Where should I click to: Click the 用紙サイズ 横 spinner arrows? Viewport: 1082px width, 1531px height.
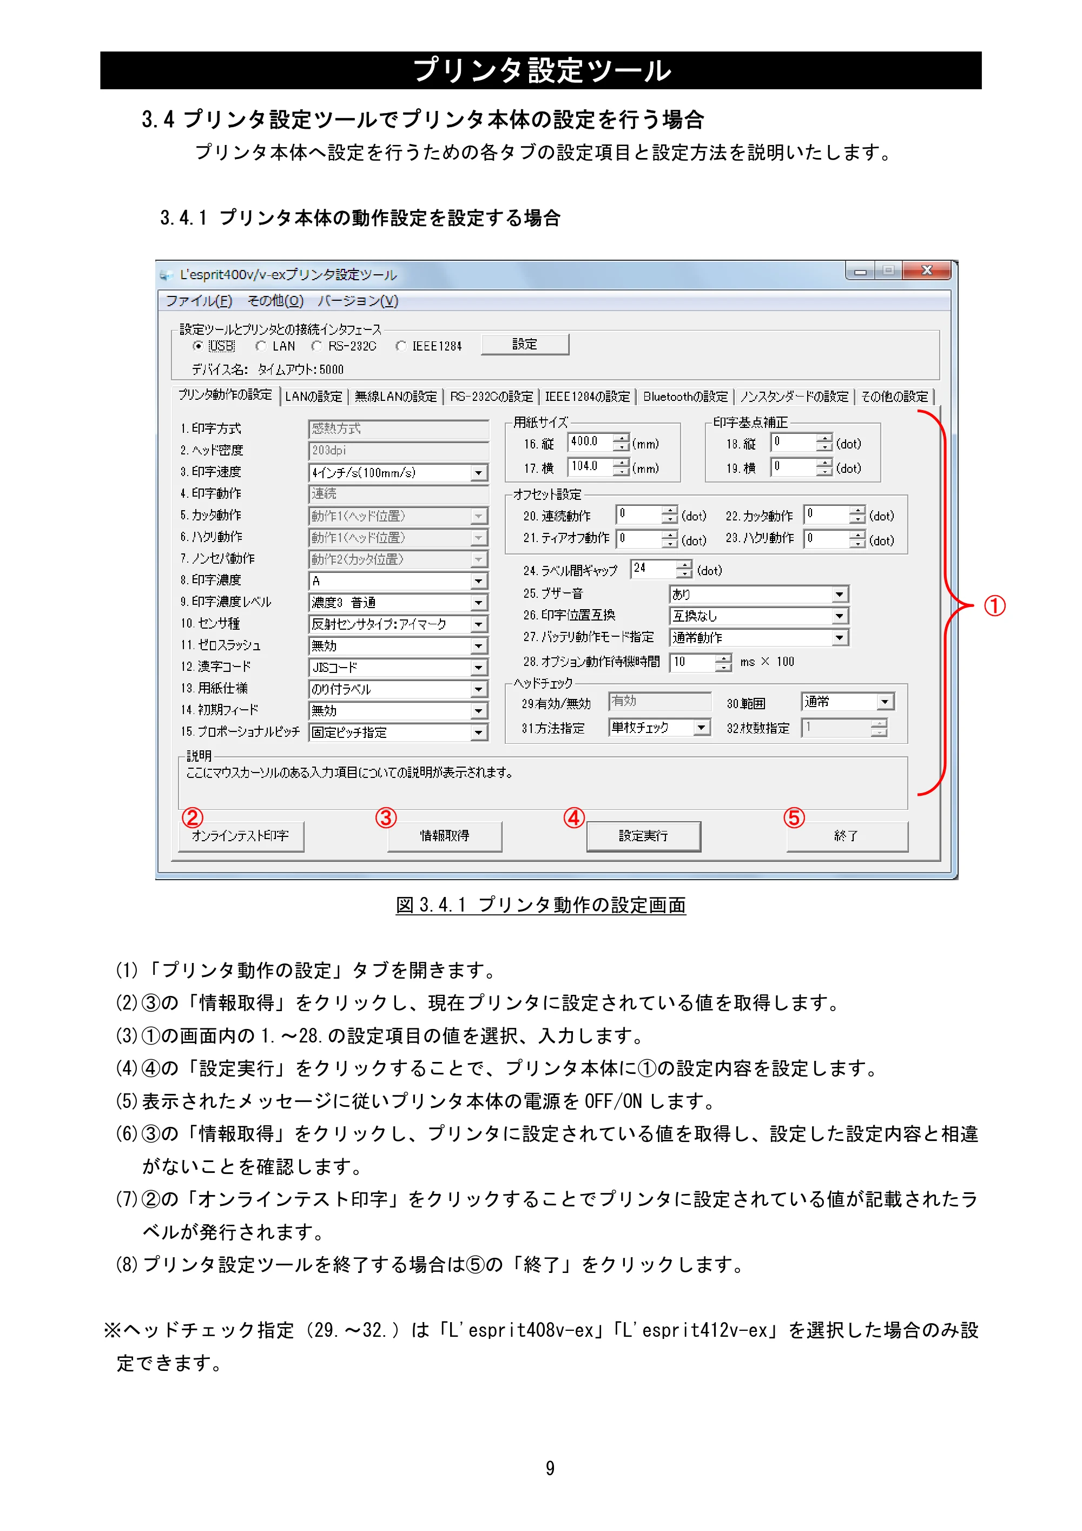pos(621,466)
